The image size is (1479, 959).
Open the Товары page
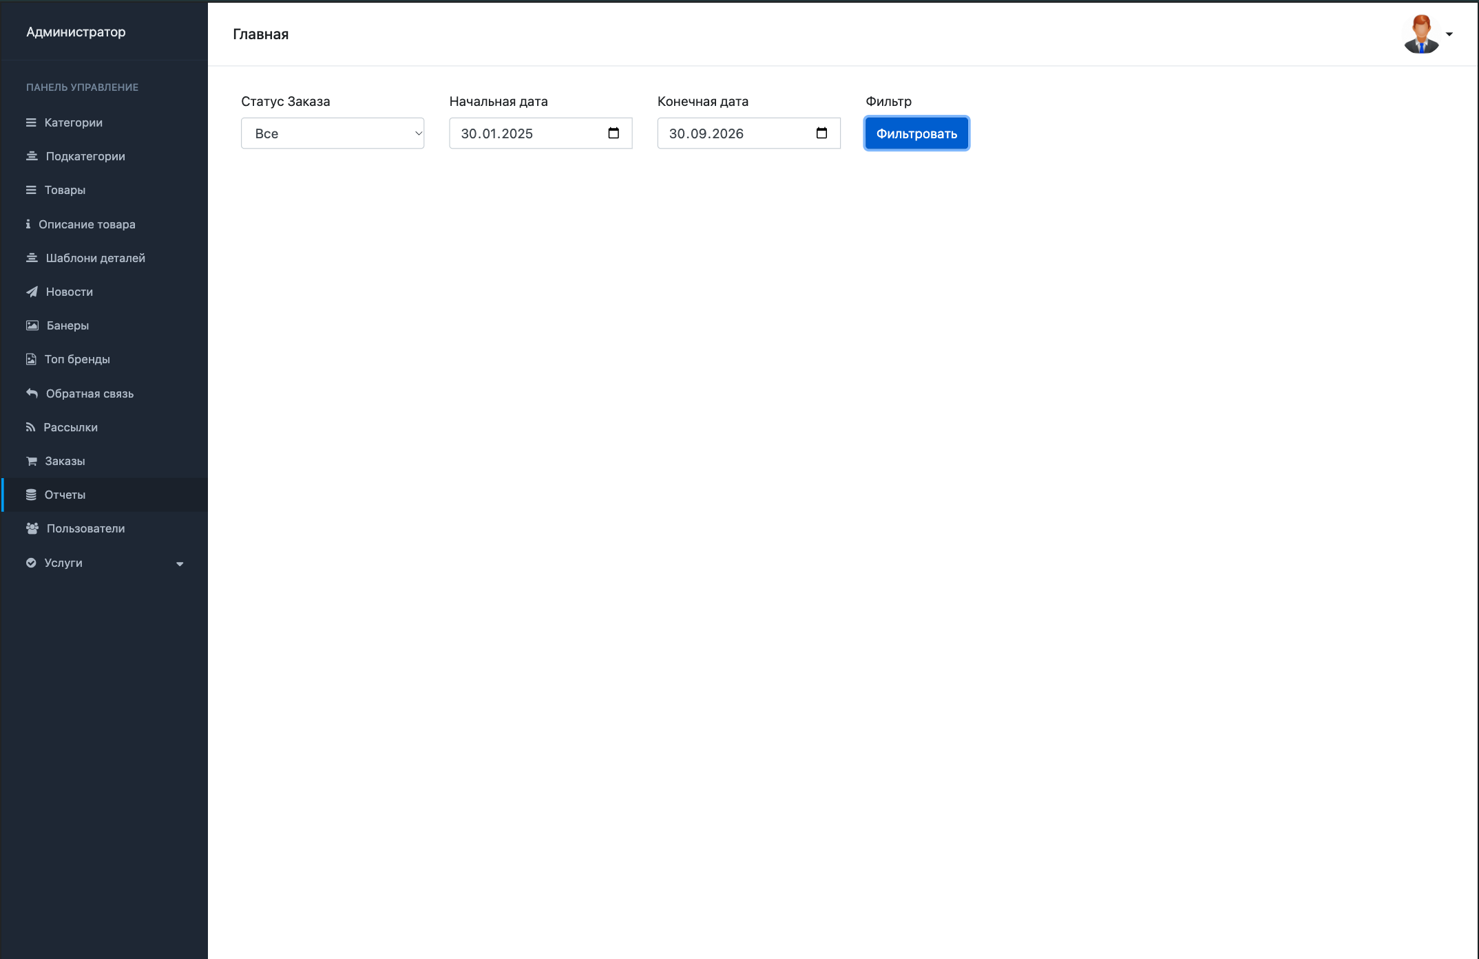click(104, 190)
